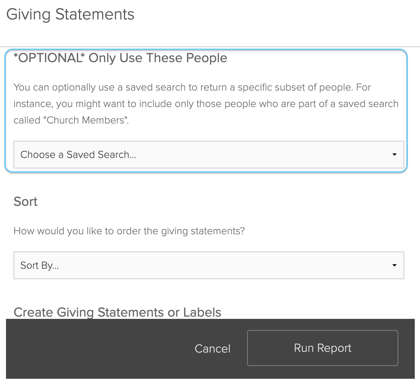Click the Create Giving Statements or Labels heading

coord(117,312)
